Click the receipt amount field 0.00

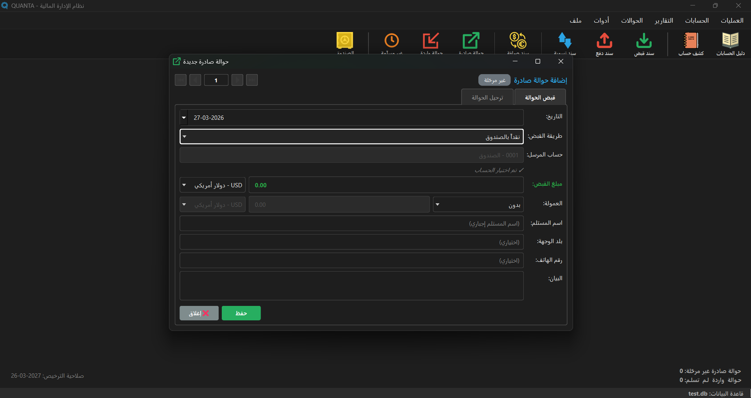click(x=386, y=185)
